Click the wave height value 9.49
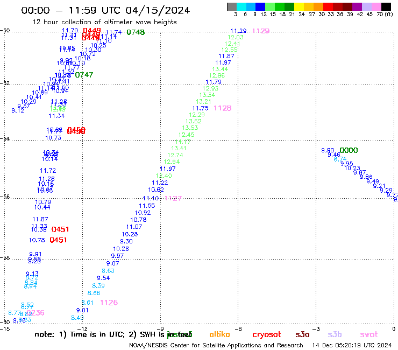 373,181
